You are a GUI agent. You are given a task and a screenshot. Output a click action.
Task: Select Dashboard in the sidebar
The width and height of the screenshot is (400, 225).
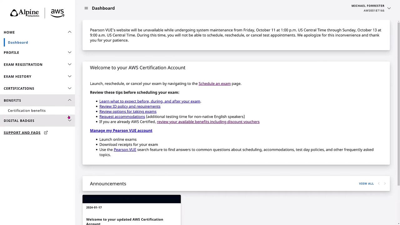coord(18,42)
